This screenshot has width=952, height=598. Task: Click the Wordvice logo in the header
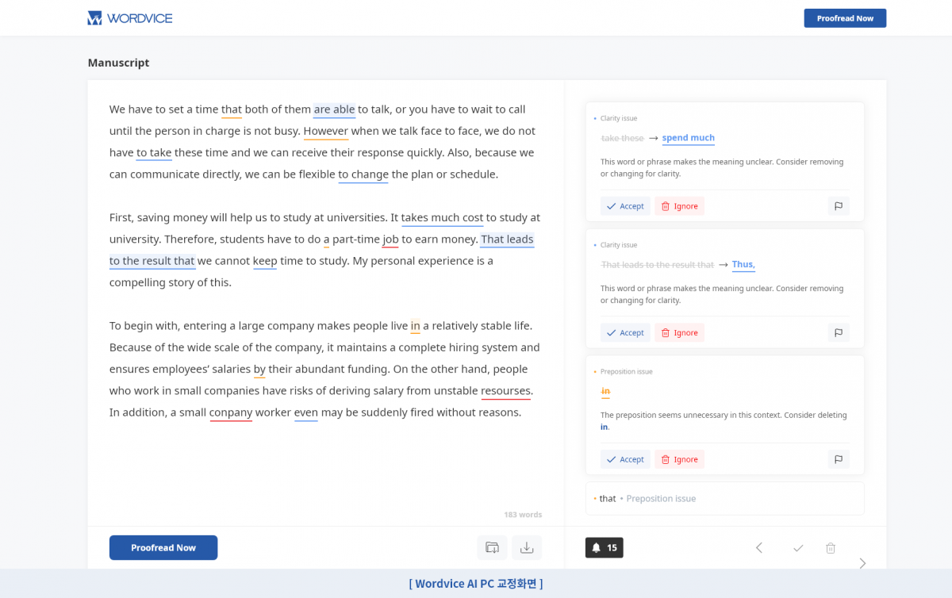pyautogui.click(x=130, y=18)
